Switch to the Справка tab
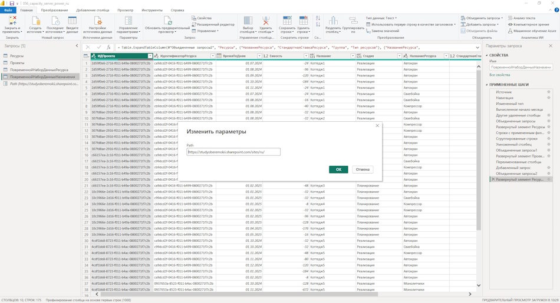 177,10
